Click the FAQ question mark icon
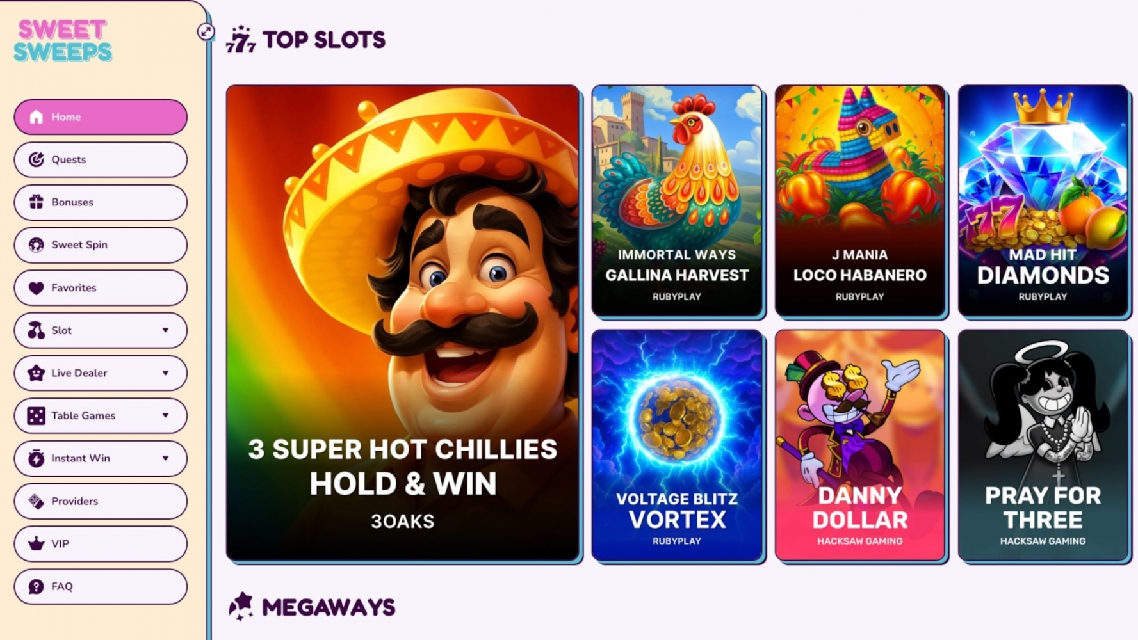The image size is (1138, 640). [x=37, y=586]
